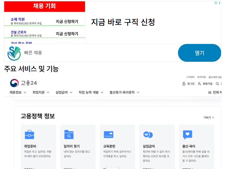Click the 출산·육아 card title
Screen dimensions: 226x169
click(189, 146)
